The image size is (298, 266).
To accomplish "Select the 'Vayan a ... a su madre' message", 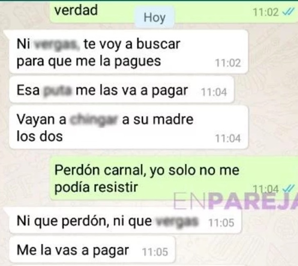I will (x=129, y=127).
